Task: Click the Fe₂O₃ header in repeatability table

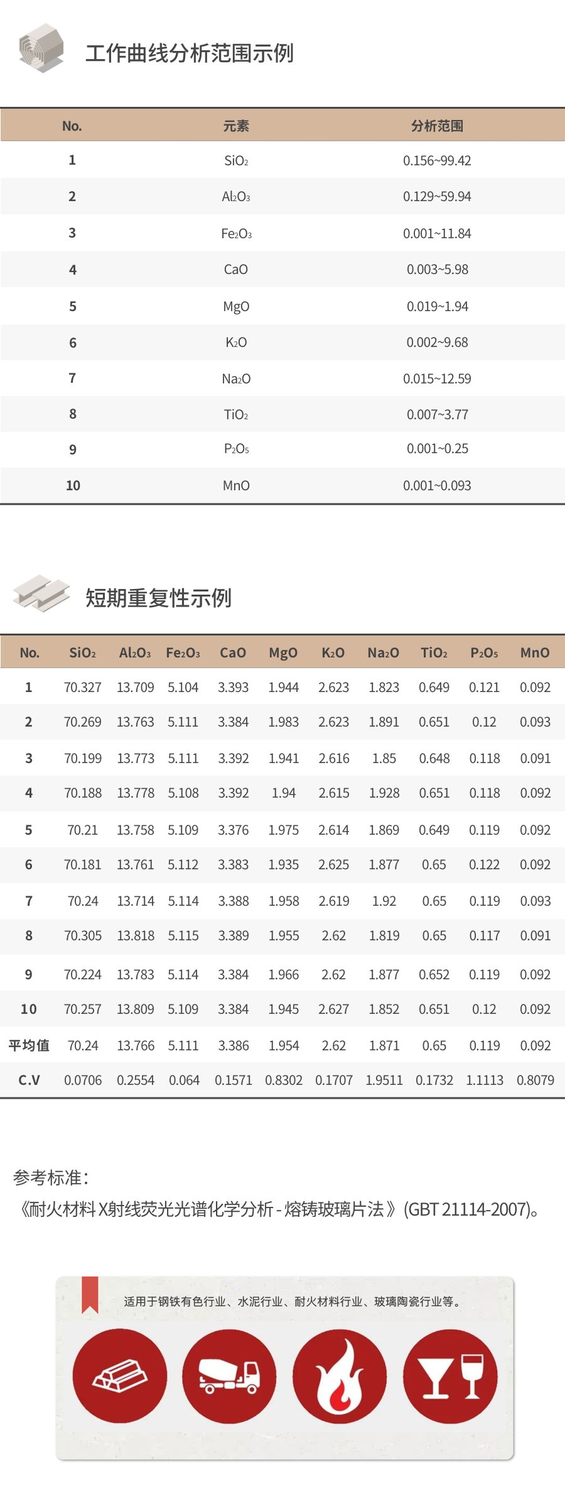Action: coord(183,652)
